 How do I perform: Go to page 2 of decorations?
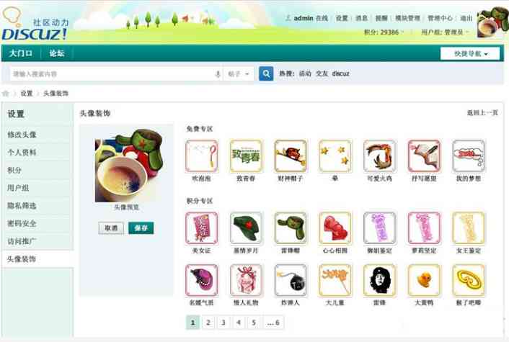pos(208,323)
